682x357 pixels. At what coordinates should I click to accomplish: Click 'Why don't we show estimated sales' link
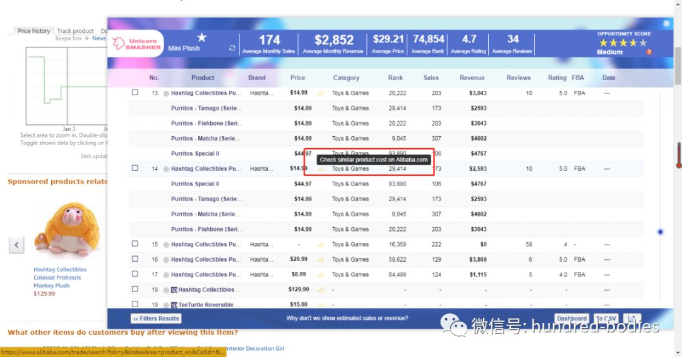coord(347,319)
